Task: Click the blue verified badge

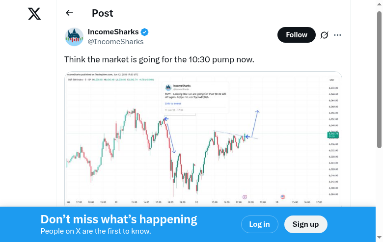Action: pyautogui.click(x=145, y=32)
